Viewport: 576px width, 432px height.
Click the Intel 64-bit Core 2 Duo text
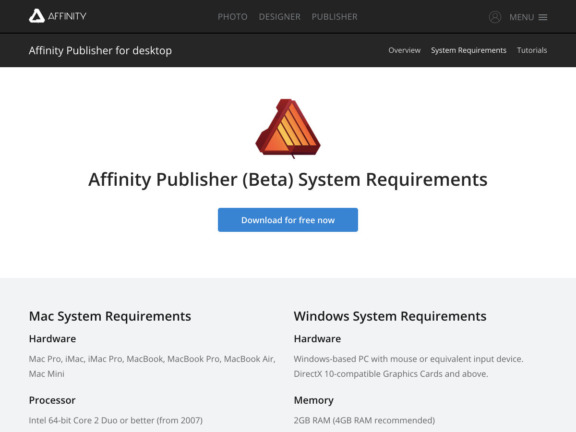pyautogui.click(x=116, y=420)
